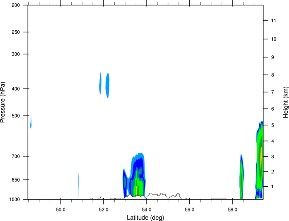Click the 54.0 latitude tick label
Image resolution: width=289 pixels, height=221 pixels.
pos(147,210)
